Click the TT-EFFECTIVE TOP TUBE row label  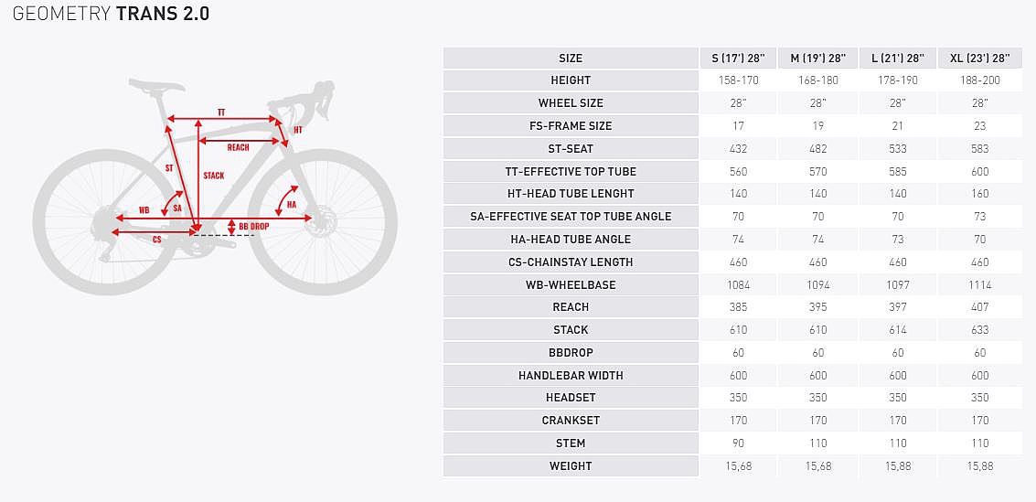pyautogui.click(x=571, y=172)
